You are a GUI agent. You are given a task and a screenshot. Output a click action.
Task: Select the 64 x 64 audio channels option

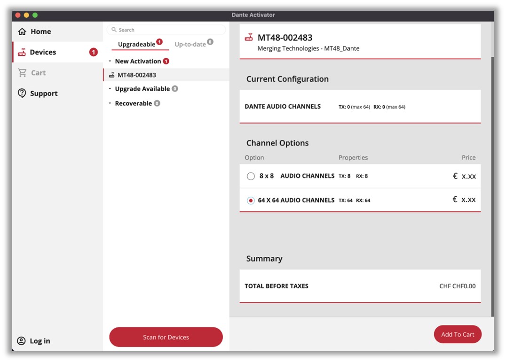click(251, 200)
